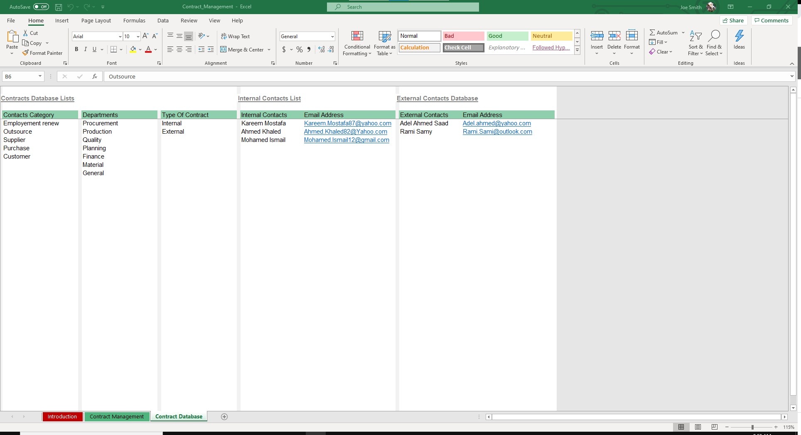Viewport: 801px width, 435px height.
Task: Toggle Bold formatting
Action: pyautogui.click(x=76, y=49)
